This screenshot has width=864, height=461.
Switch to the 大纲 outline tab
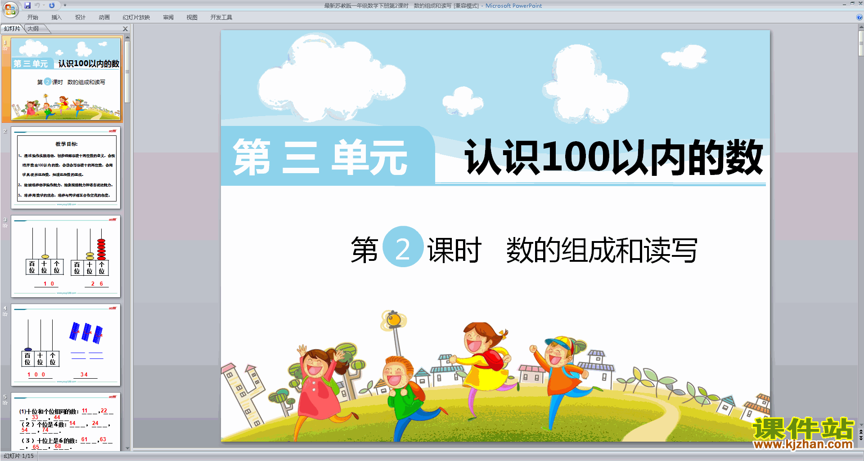coord(34,29)
